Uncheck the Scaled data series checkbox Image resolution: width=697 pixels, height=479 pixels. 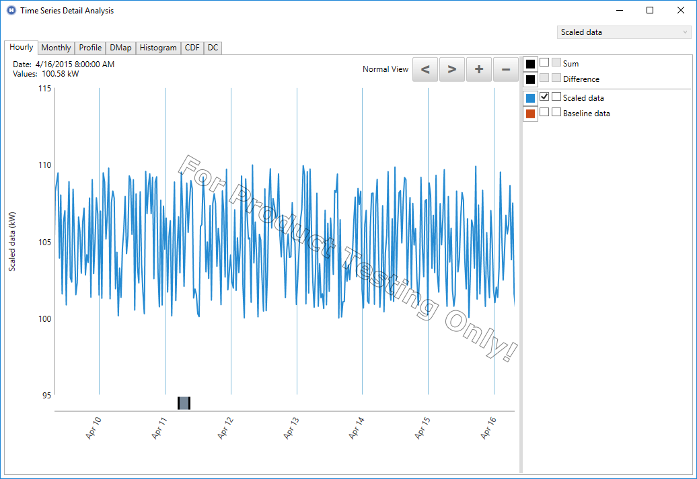[544, 96]
